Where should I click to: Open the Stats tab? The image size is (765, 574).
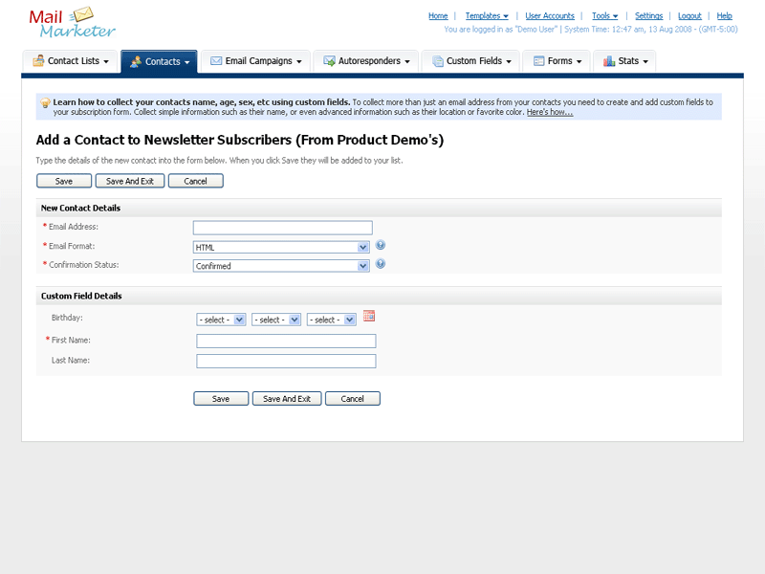625,61
